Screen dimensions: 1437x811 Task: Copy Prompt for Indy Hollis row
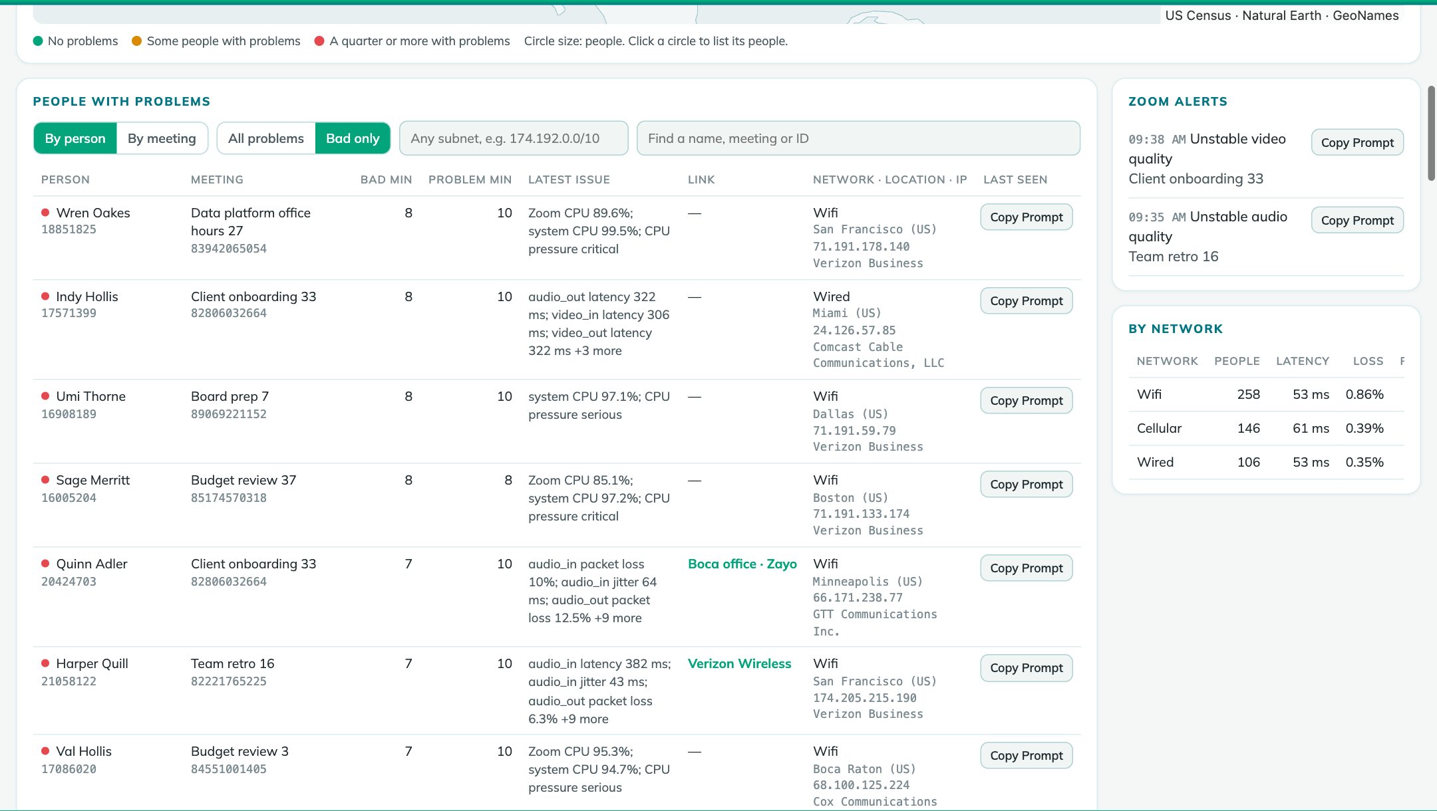click(x=1027, y=300)
